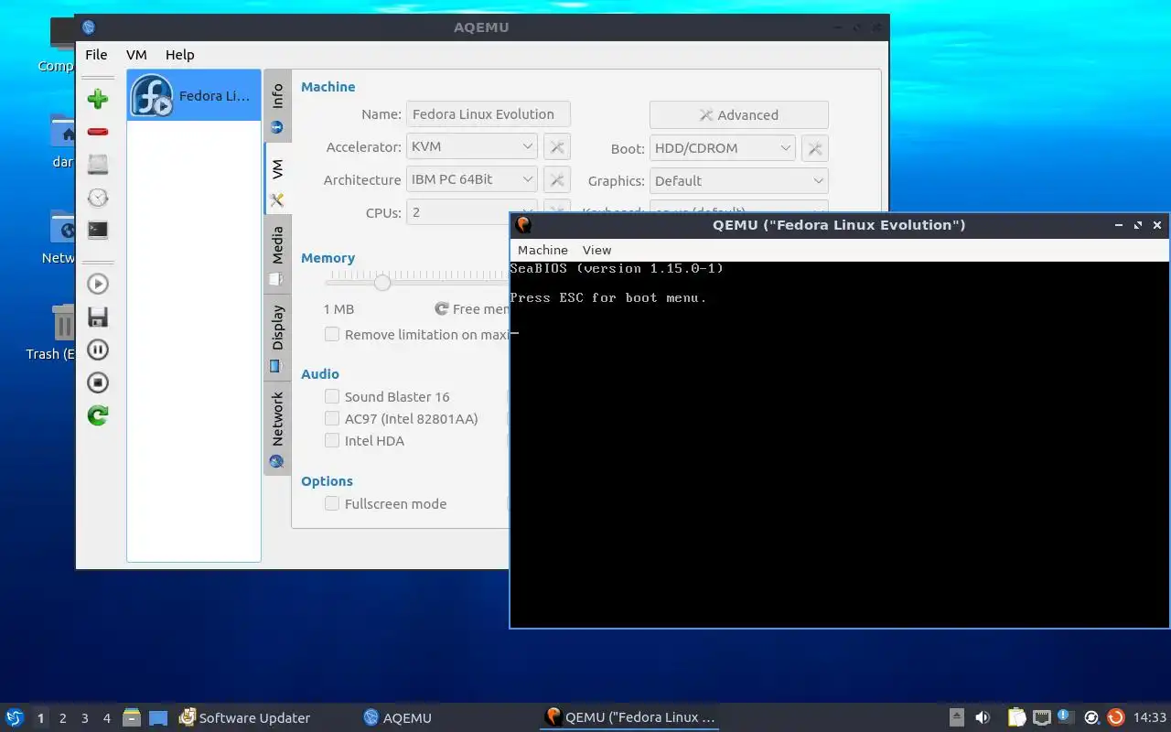1171x732 pixels.
Task: Start the VM with the play icon
Action: pyautogui.click(x=98, y=284)
